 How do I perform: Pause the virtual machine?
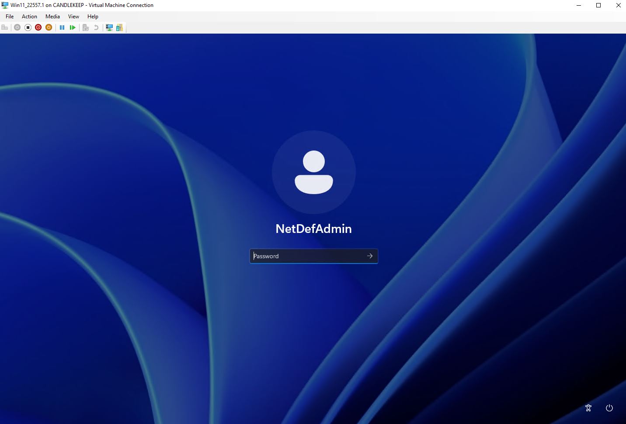coord(62,27)
